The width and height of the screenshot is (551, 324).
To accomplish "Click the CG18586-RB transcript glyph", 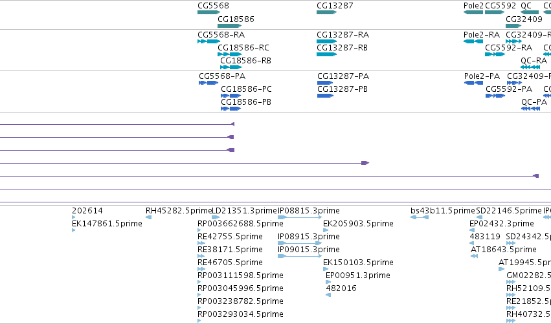I will (231, 67).
